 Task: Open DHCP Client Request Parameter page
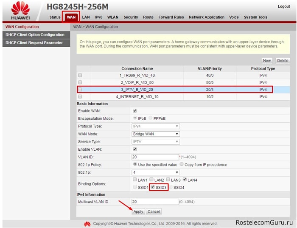point(34,43)
